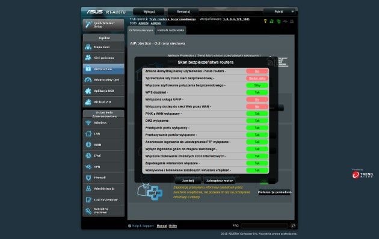Click green Tak for PING z WAN row

pyautogui.click(x=257, y=113)
